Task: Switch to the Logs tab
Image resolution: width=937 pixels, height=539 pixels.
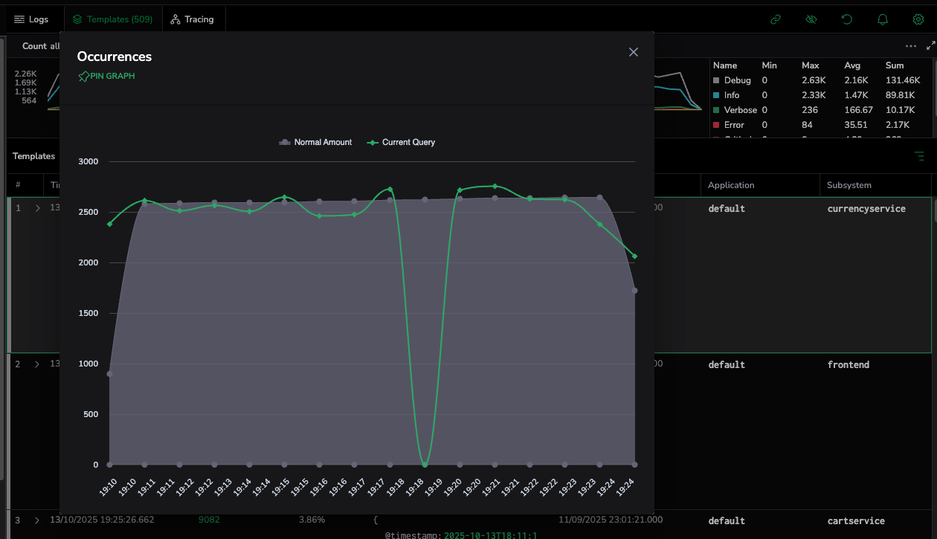Action: point(31,19)
